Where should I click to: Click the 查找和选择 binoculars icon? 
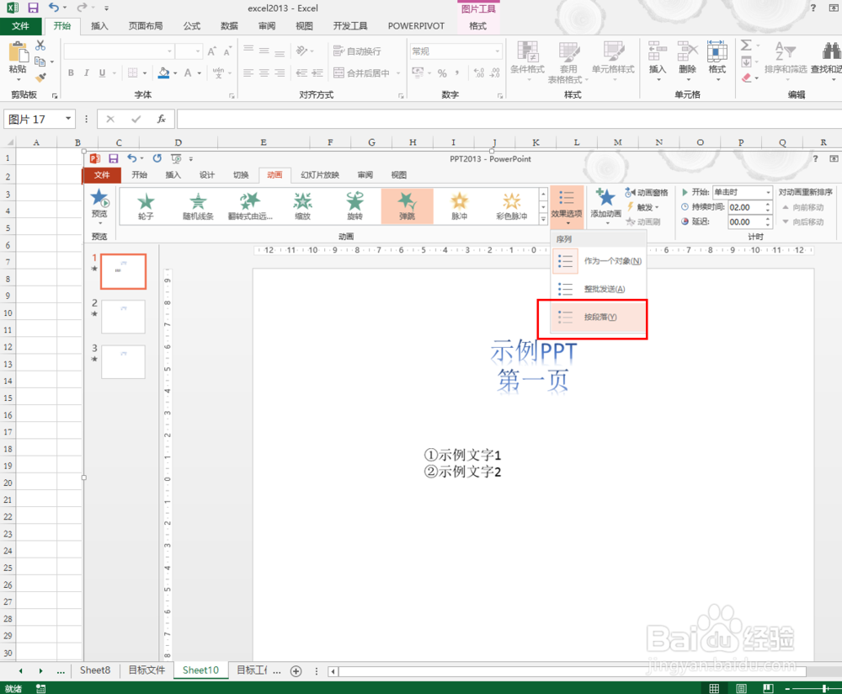(x=831, y=51)
